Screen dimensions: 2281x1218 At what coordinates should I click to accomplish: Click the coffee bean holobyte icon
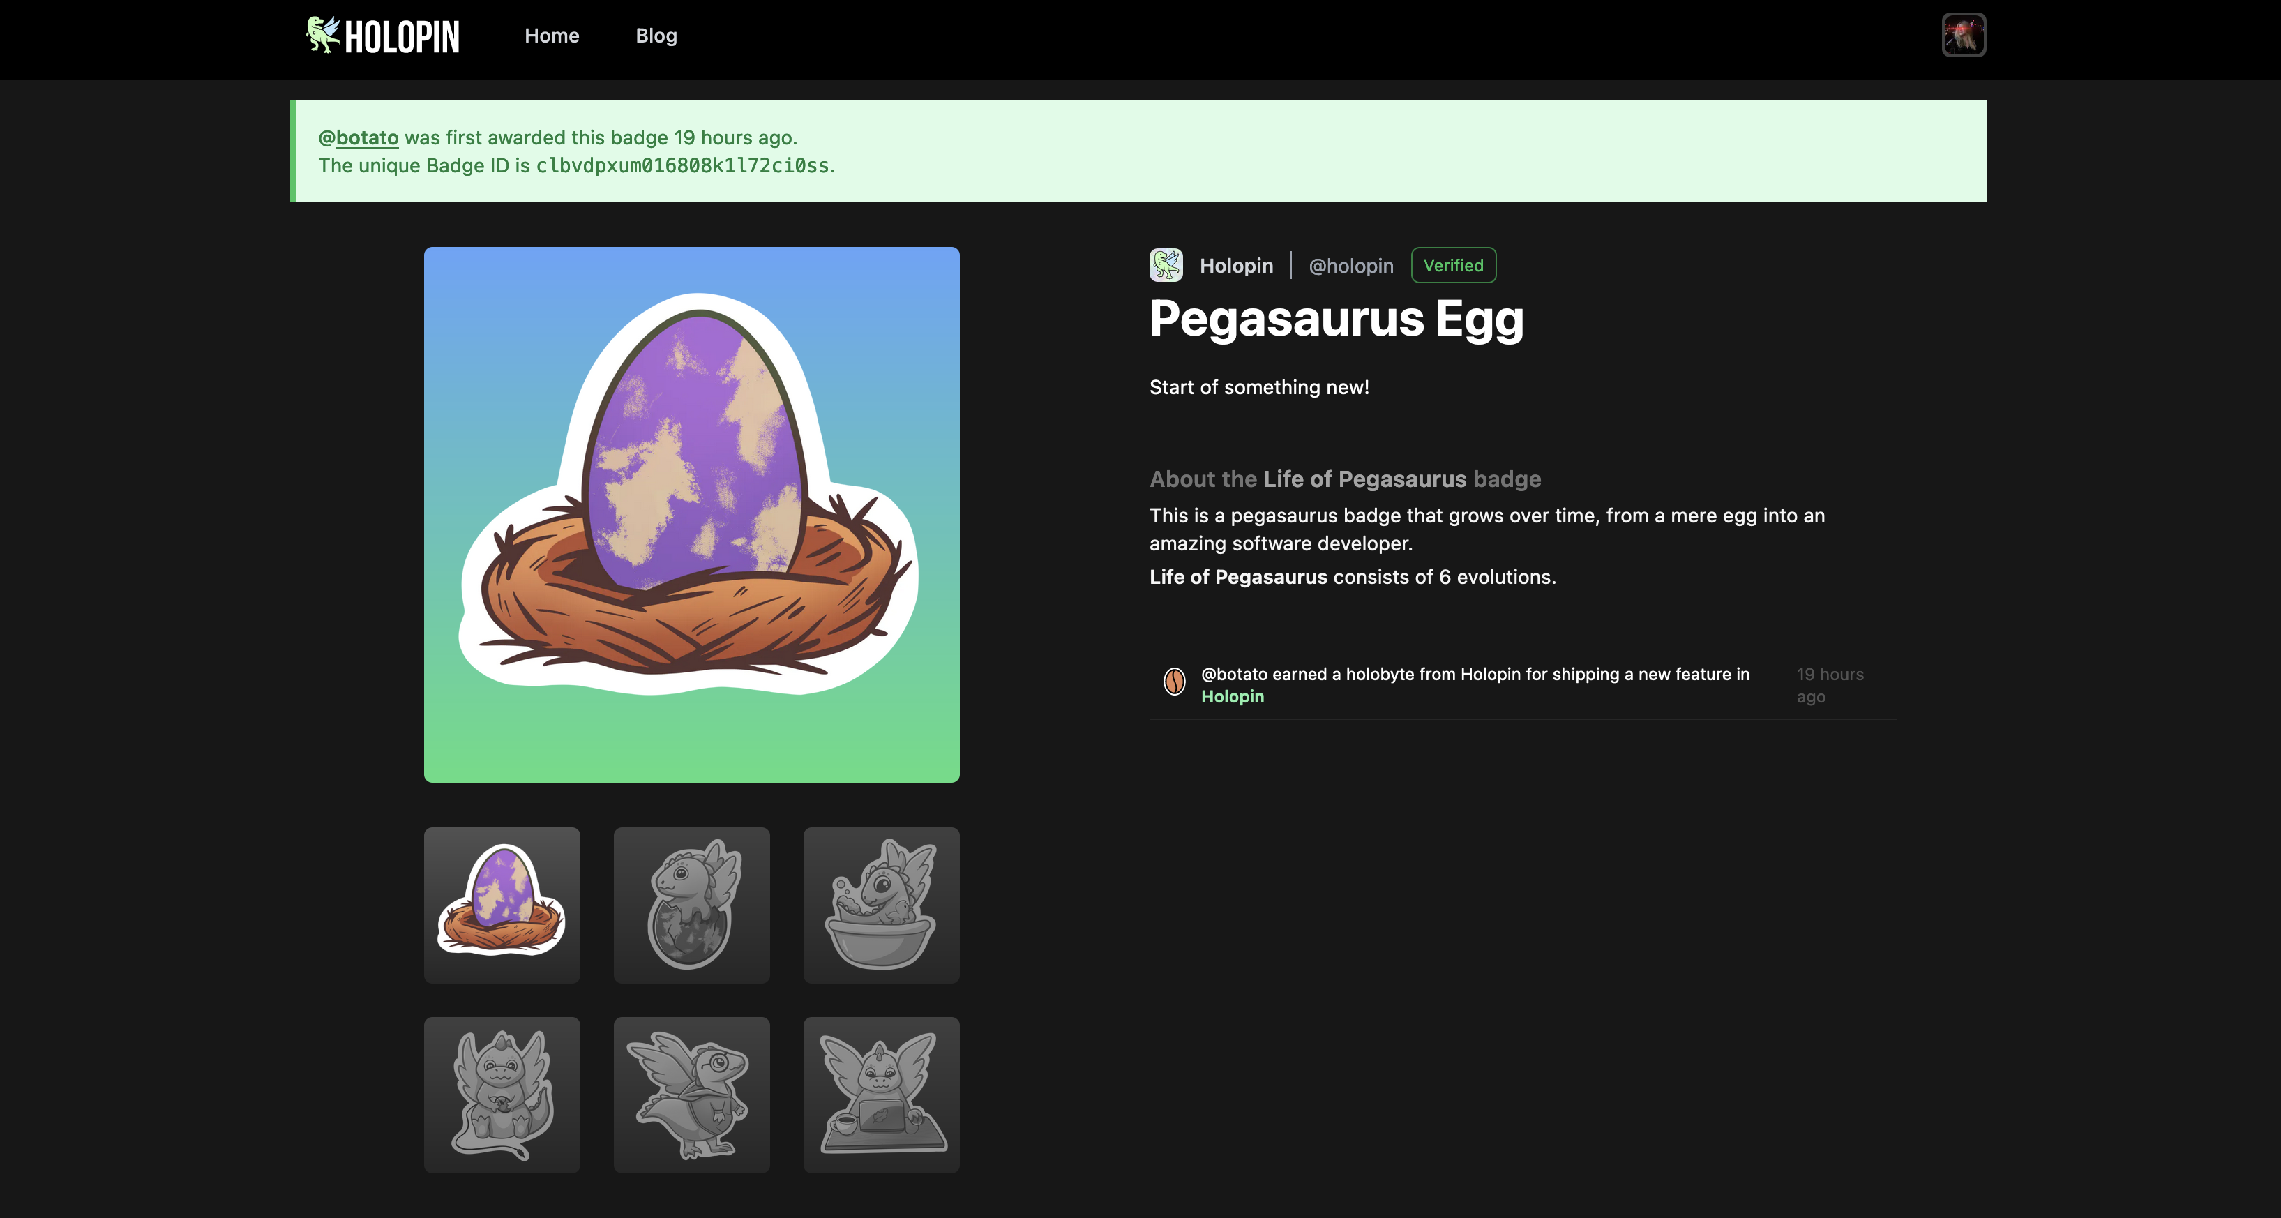[x=1174, y=681]
